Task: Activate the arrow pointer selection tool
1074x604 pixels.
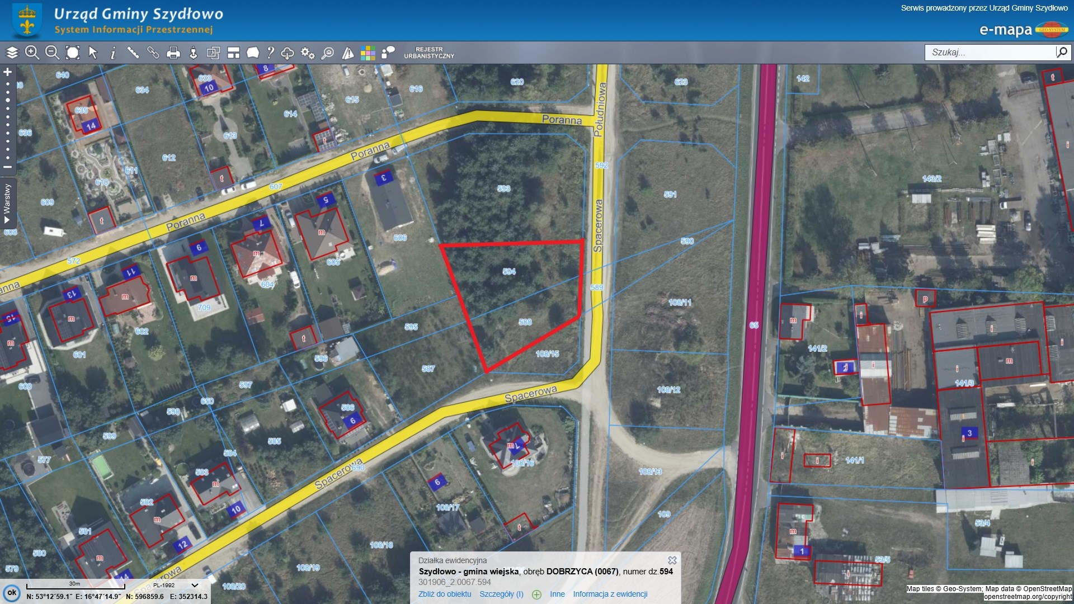Action: (93, 53)
